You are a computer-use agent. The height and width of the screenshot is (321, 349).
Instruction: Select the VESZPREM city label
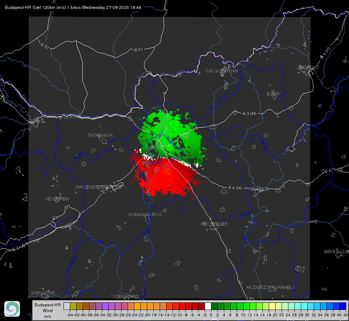57,199
